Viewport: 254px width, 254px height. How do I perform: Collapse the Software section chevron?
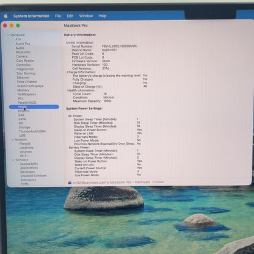pyautogui.click(x=13, y=160)
